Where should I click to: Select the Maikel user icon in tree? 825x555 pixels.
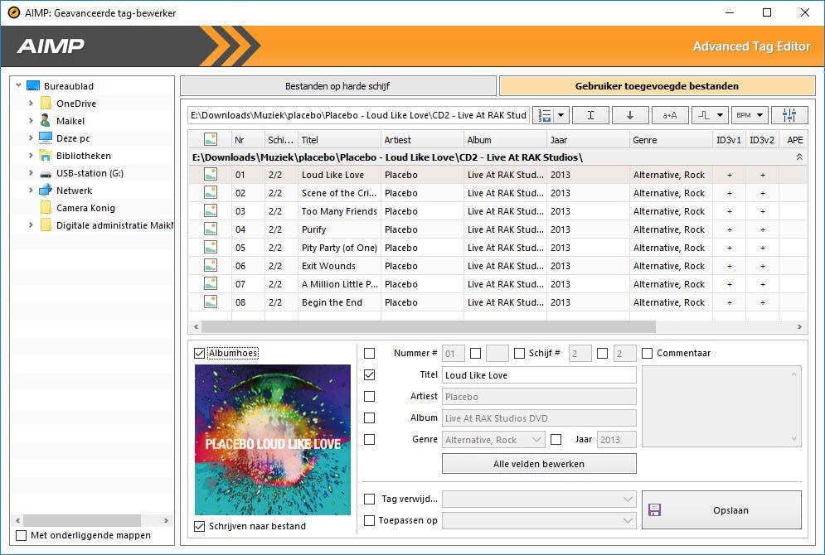pyautogui.click(x=46, y=120)
